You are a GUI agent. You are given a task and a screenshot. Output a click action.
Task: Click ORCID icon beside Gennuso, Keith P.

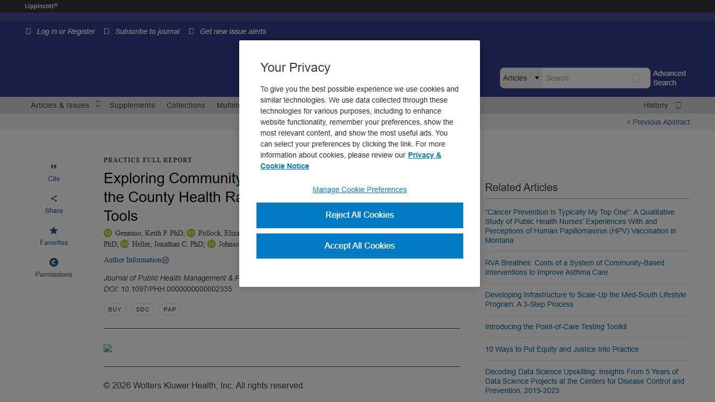pyautogui.click(x=108, y=233)
